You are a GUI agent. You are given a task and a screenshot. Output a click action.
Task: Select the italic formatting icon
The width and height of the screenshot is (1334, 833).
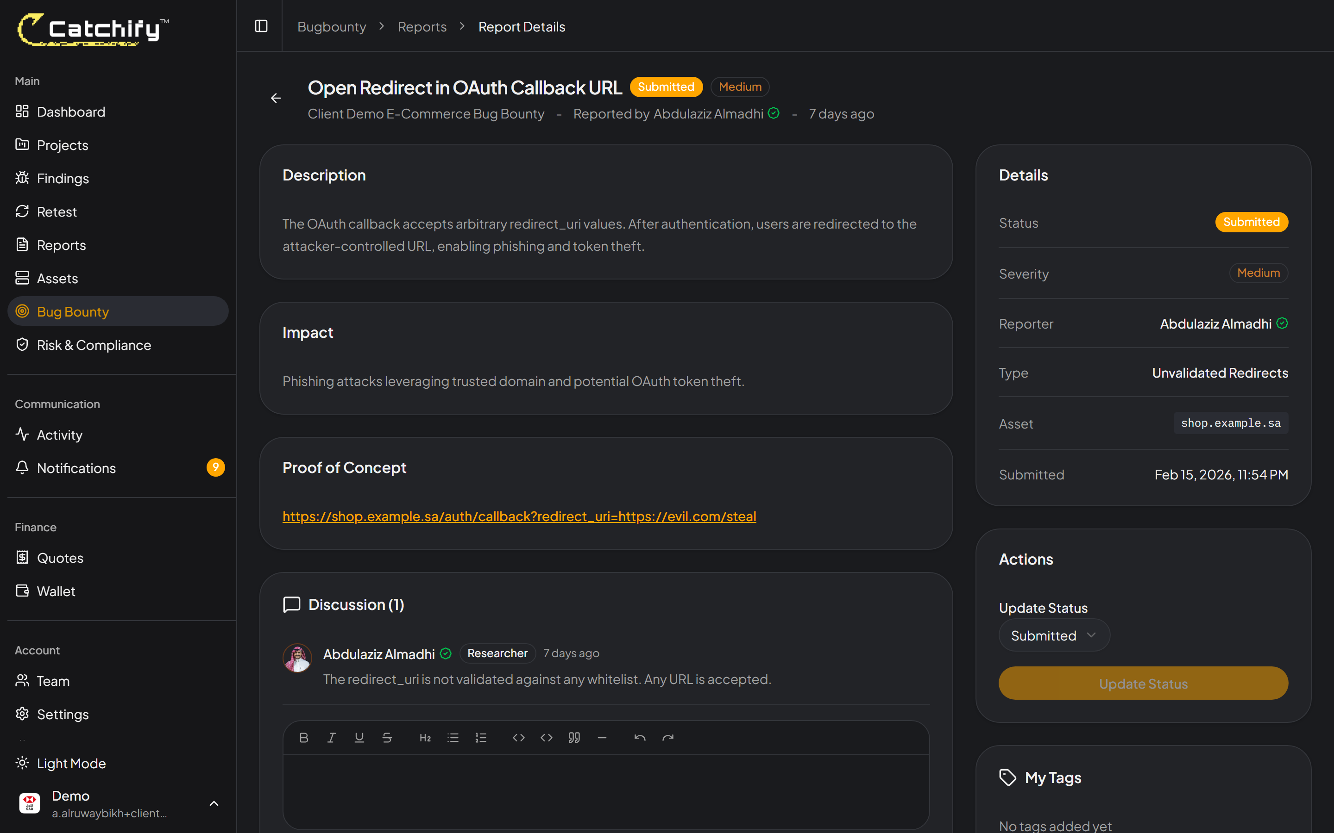click(x=331, y=737)
